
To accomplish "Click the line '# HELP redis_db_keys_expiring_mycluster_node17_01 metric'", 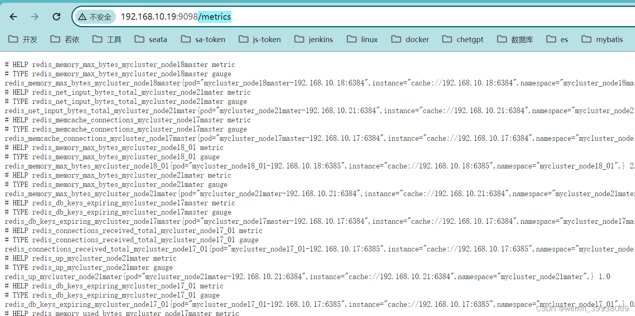I will [x=114, y=286].
